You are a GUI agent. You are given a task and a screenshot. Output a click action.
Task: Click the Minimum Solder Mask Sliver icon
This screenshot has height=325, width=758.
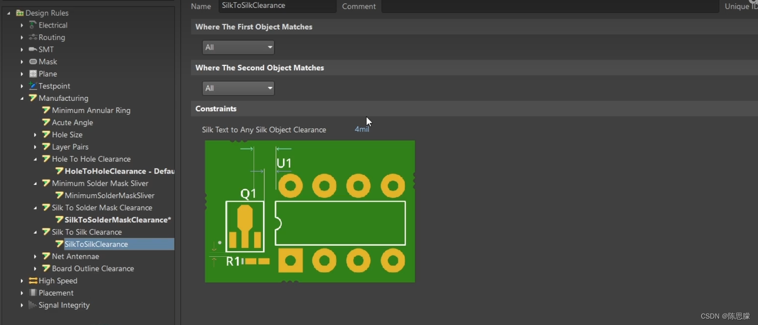point(46,183)
